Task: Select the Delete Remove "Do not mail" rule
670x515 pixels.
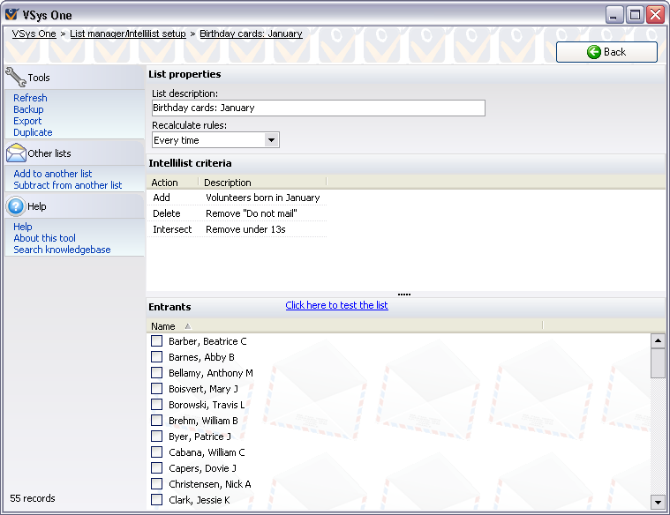Action: point(237,213)
